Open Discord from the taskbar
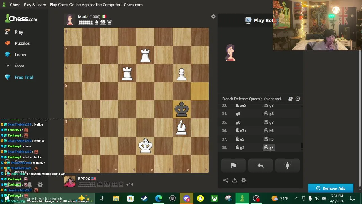 [186, 198]
